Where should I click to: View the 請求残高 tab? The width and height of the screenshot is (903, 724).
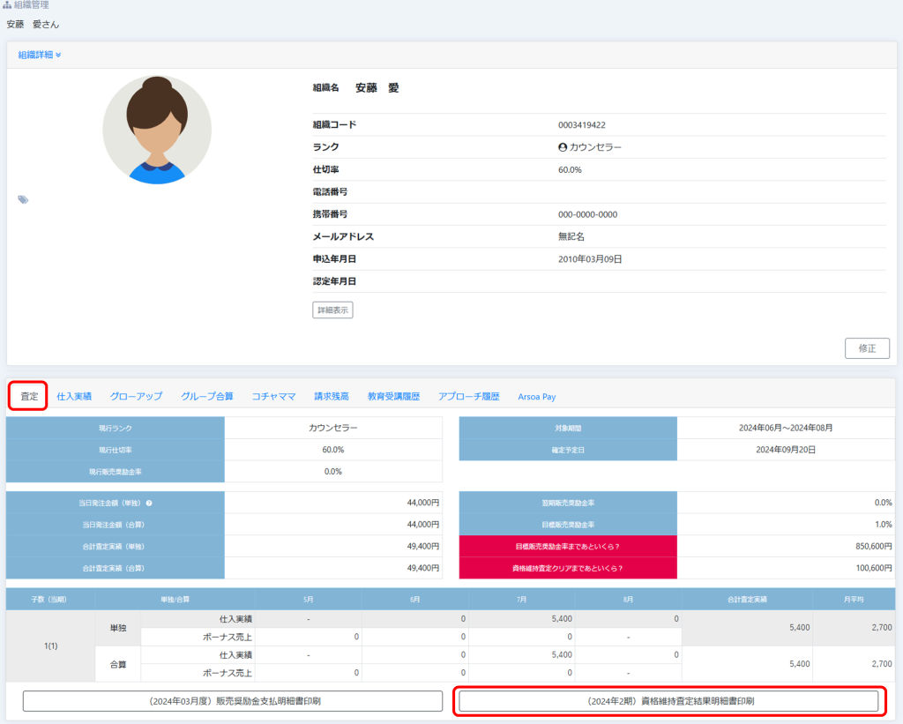tap(332, 397)
